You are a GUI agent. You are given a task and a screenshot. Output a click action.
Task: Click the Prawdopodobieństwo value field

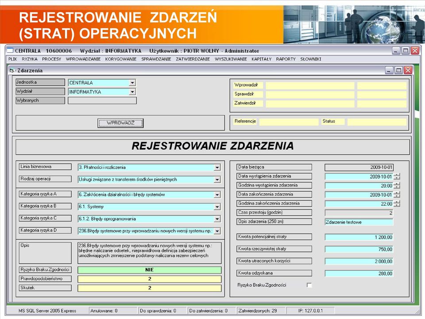(x=149, y=279)
